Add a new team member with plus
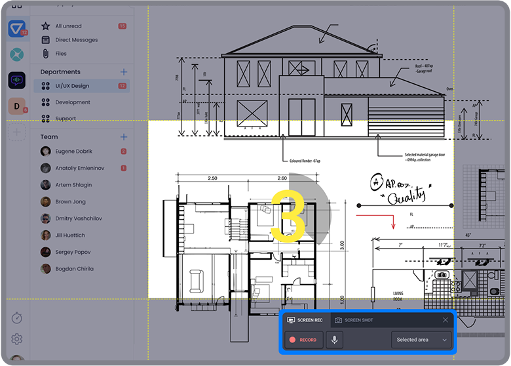Screen dimensions: 511x366 (123, 137)
